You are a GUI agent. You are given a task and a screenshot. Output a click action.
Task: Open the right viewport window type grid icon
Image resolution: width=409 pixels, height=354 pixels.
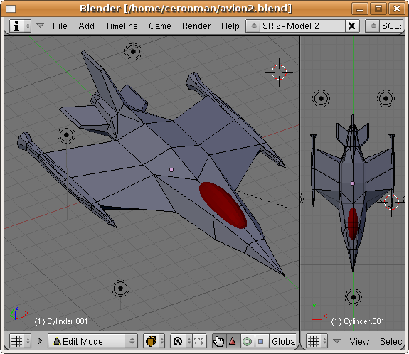(317, 341)
